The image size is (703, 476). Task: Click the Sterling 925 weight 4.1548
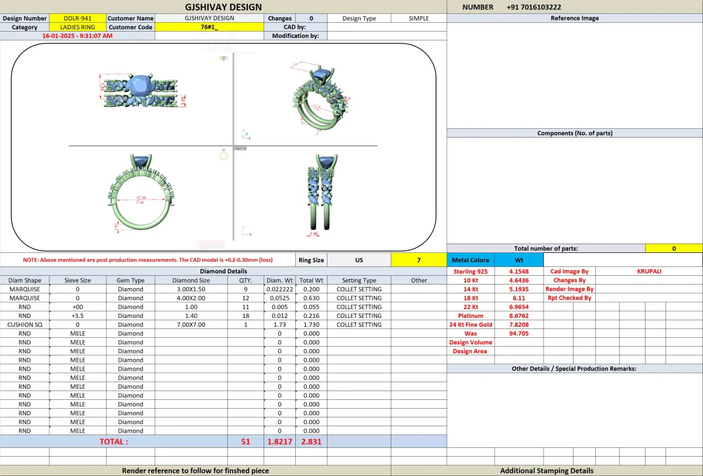click(519, 272)
